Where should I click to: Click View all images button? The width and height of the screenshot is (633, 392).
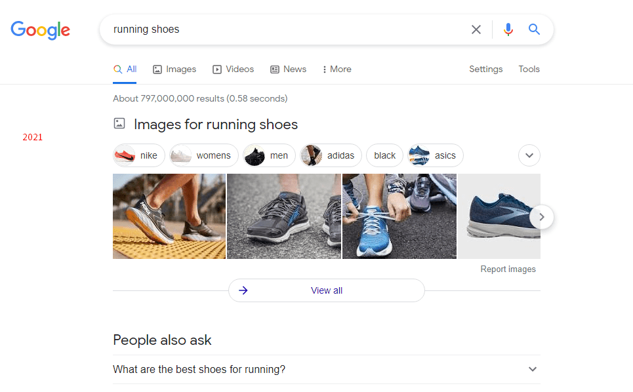coord(326,290)
